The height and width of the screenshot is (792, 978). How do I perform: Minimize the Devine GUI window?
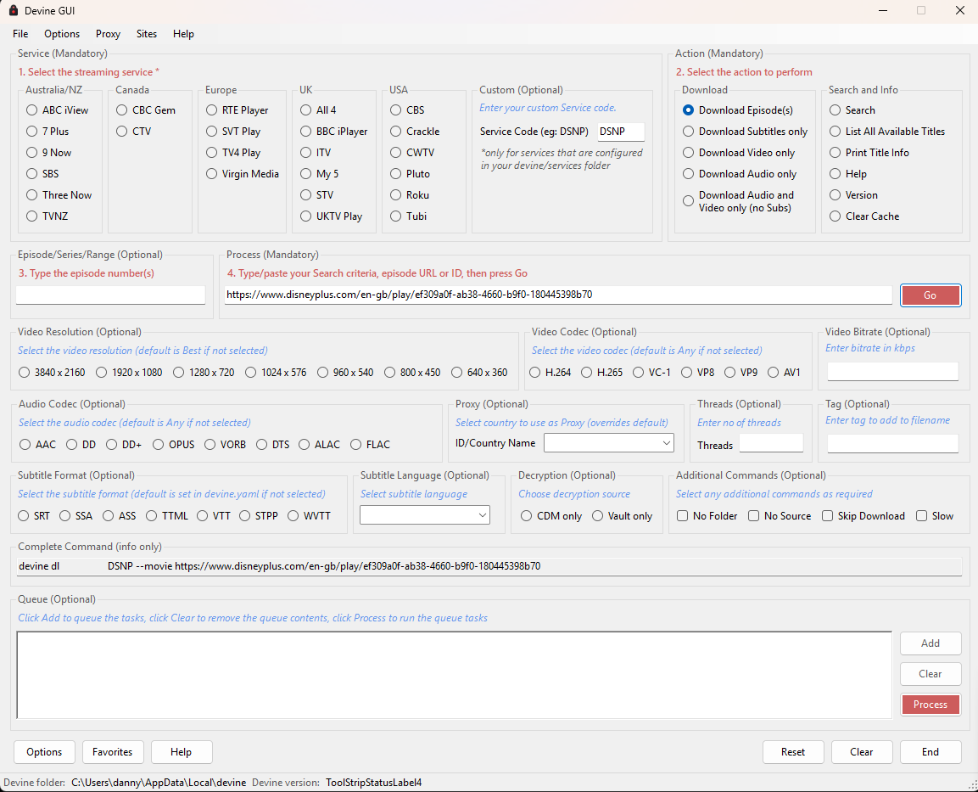click(x=883, y=10)
